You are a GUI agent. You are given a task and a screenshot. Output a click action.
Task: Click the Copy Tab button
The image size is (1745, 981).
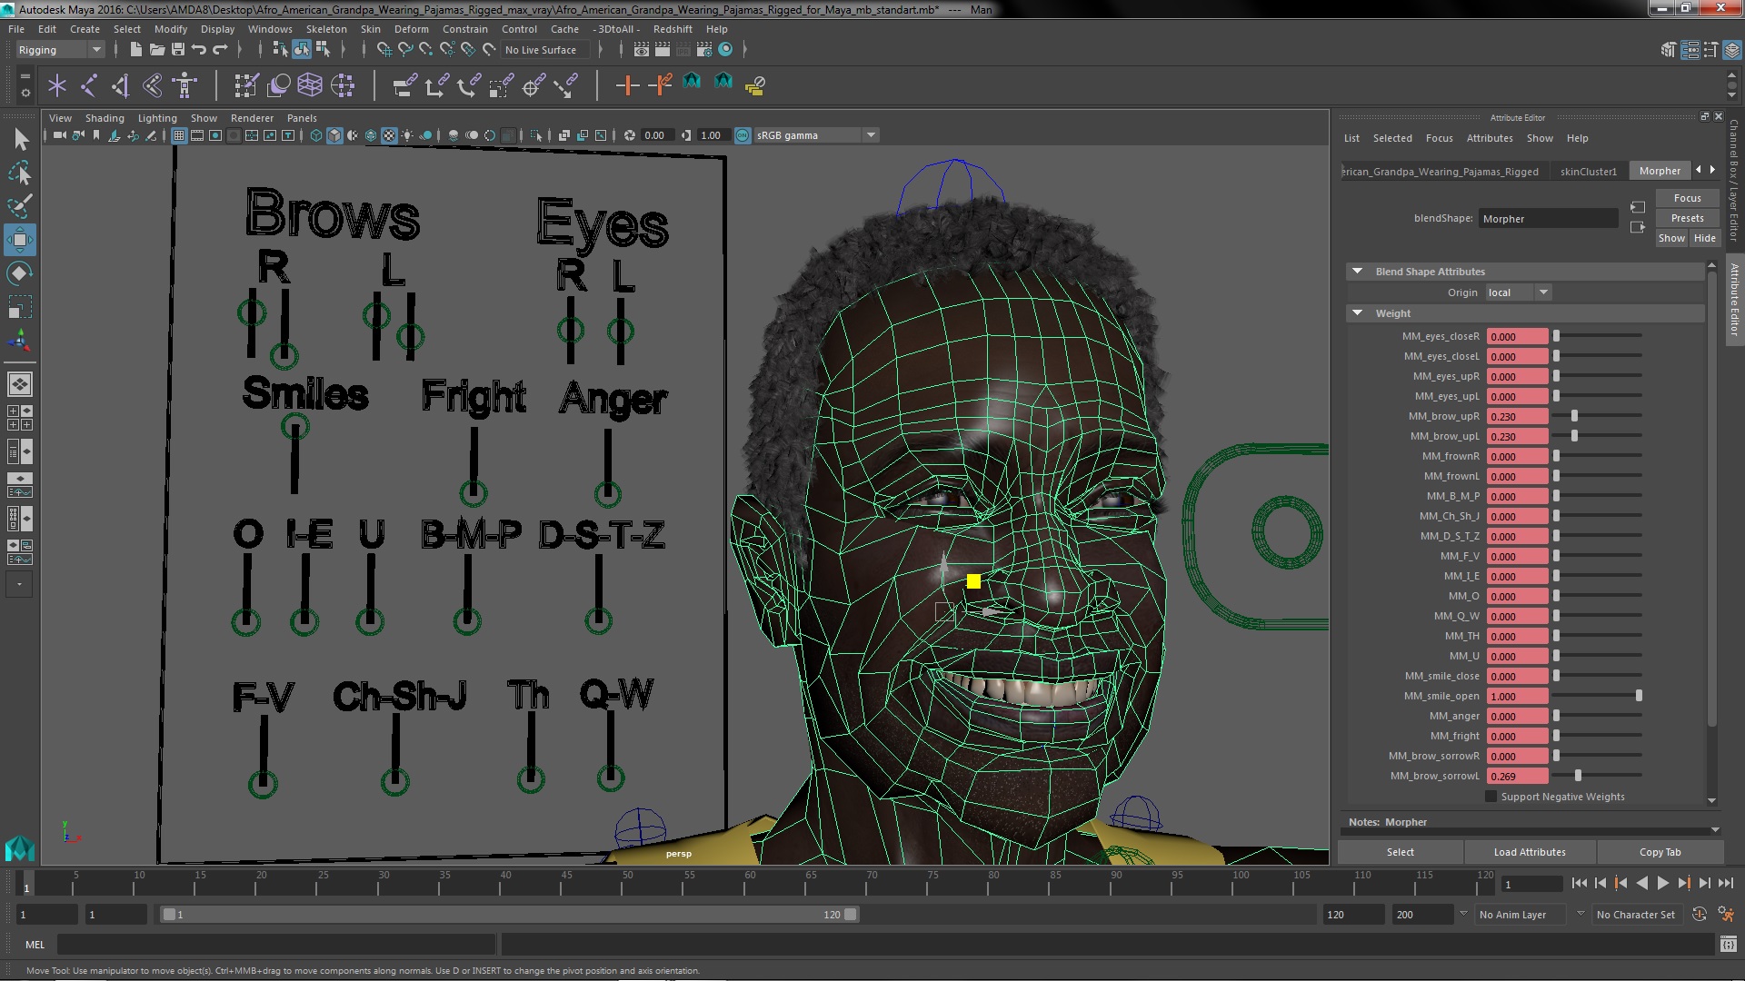(x=1660, y=852)
